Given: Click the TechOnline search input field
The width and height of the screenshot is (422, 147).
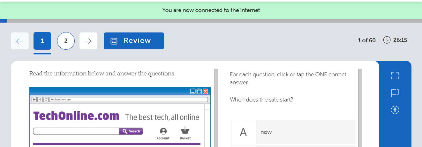Looking at the screenshot, I should point(76,131).
